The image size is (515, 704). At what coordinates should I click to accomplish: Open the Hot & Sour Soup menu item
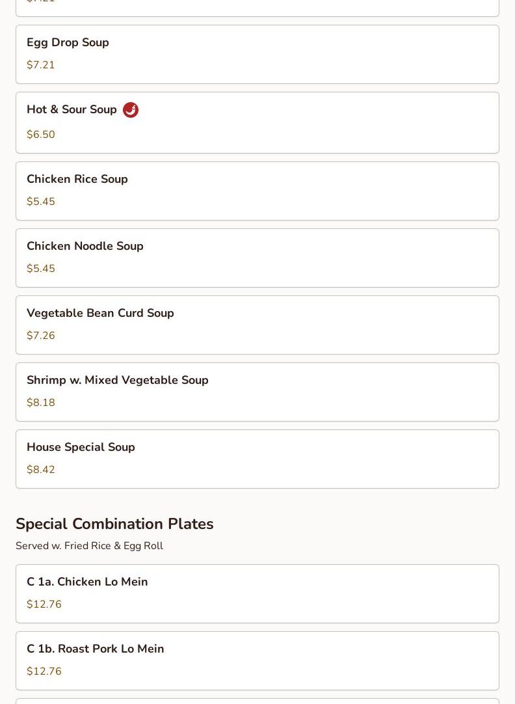point(257,122)
